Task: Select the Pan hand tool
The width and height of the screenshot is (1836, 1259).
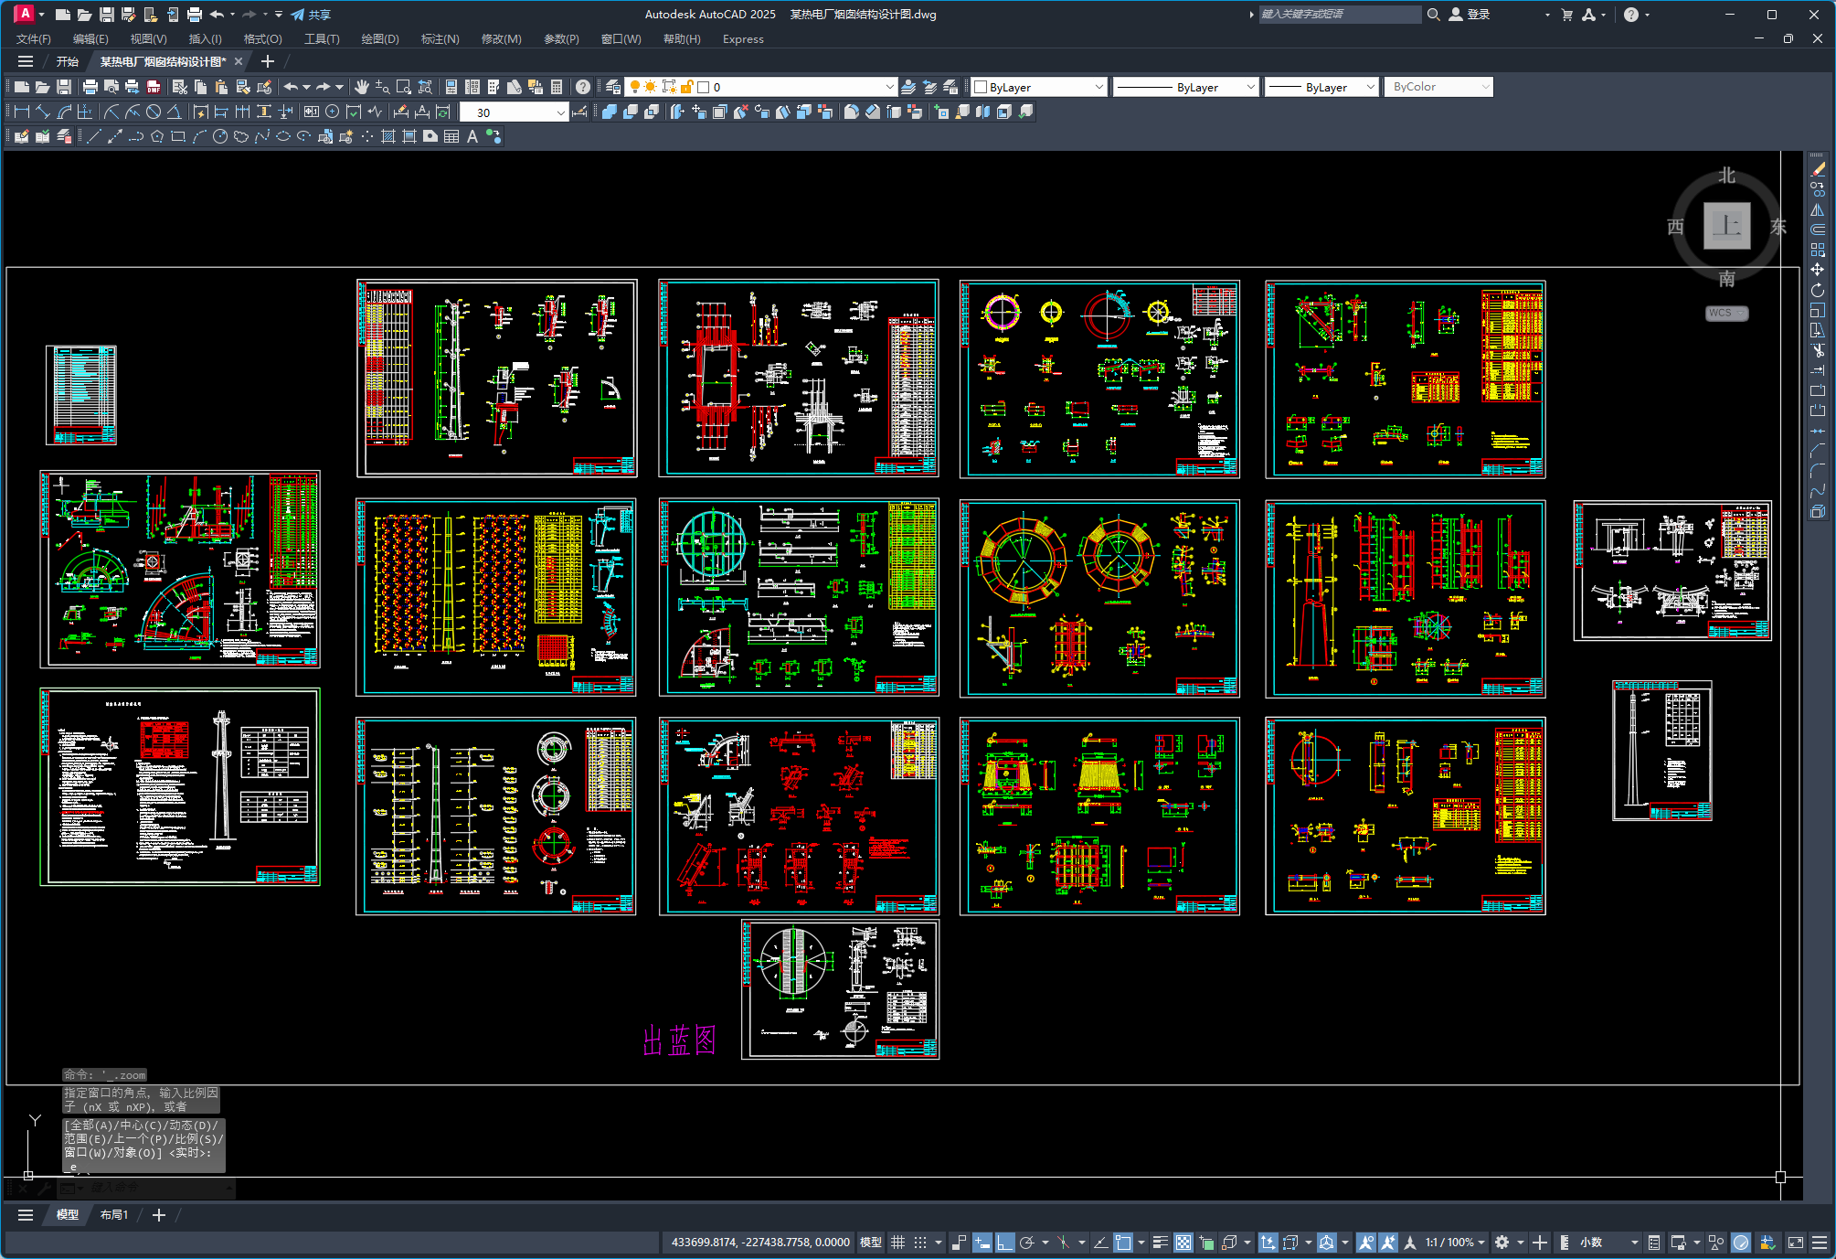Action: [x=362, y=87]
